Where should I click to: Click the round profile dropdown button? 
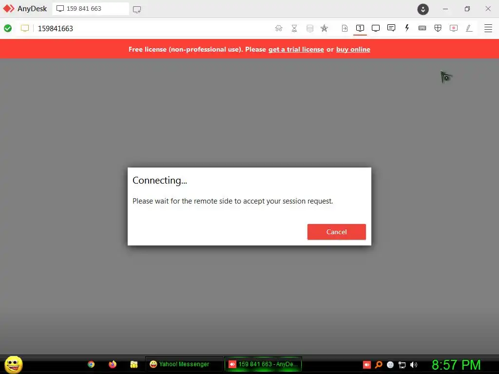point(423,9)
